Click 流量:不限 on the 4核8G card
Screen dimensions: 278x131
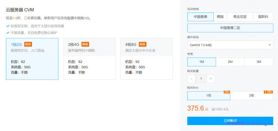click(134, 73)
